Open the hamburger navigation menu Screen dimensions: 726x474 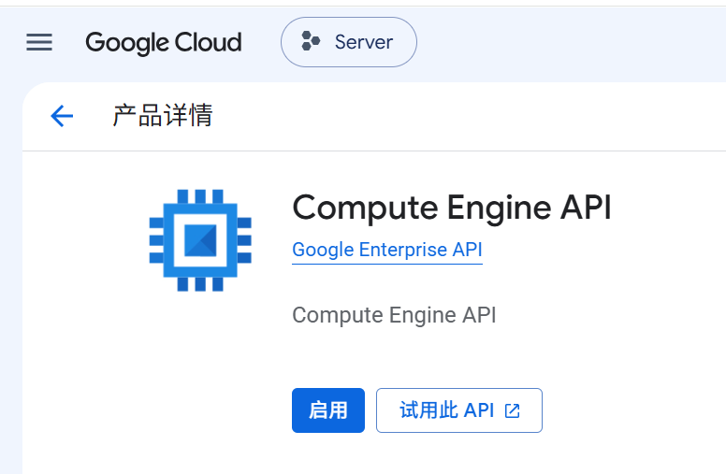[x=39, y=42]
